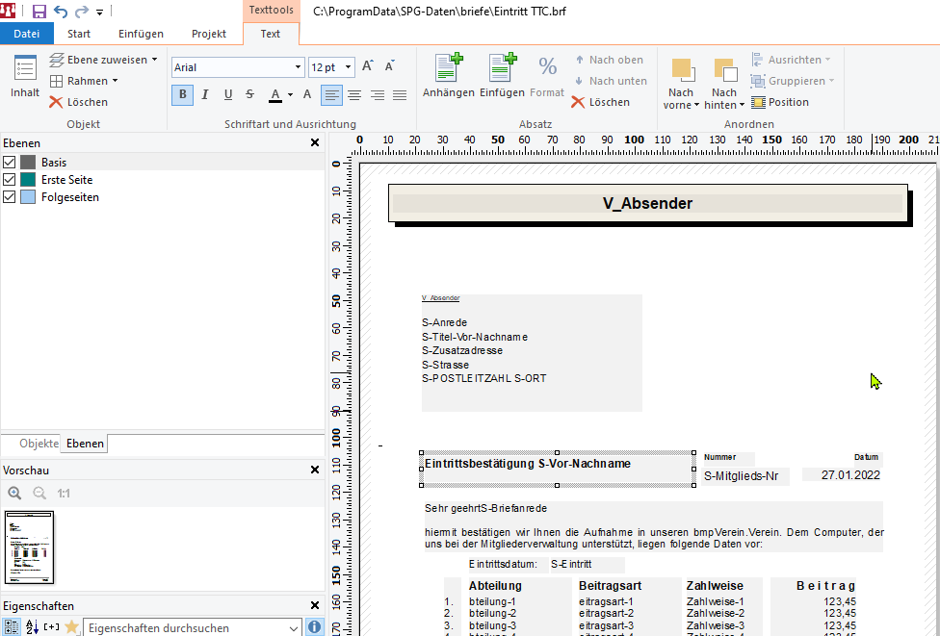Toggle Bold formatting button
This screenshot has height=636, width=940.
(x=182, y=94)
